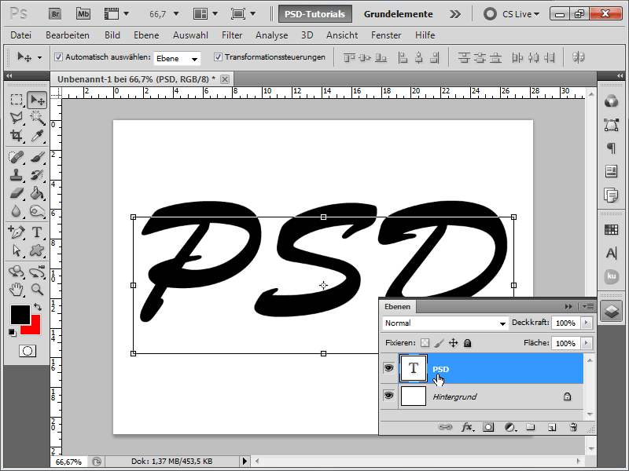Viewport: 629px width, 471px height.
Task: Launch Mini Bridge from top bar
Action: [83, 14]
